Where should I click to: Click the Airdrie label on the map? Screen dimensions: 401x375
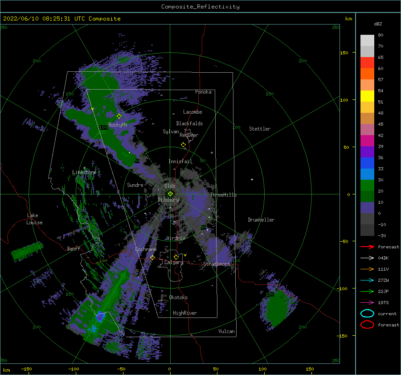[176, 238]
